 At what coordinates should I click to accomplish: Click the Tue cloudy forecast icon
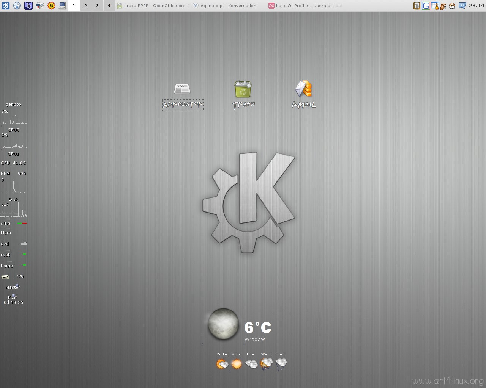251,364
